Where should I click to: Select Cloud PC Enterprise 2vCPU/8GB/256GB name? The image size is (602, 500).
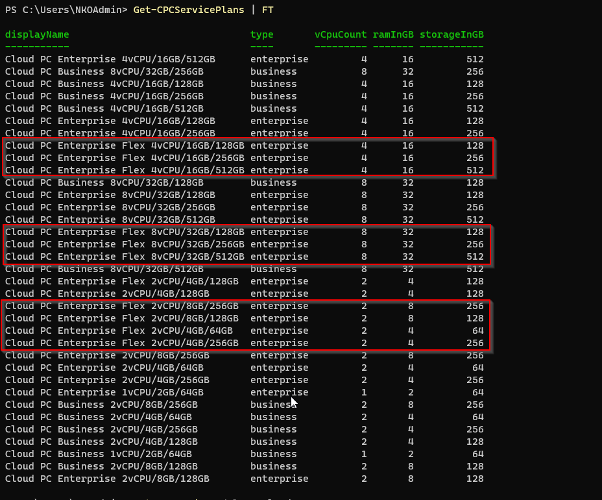pos(107,355)
